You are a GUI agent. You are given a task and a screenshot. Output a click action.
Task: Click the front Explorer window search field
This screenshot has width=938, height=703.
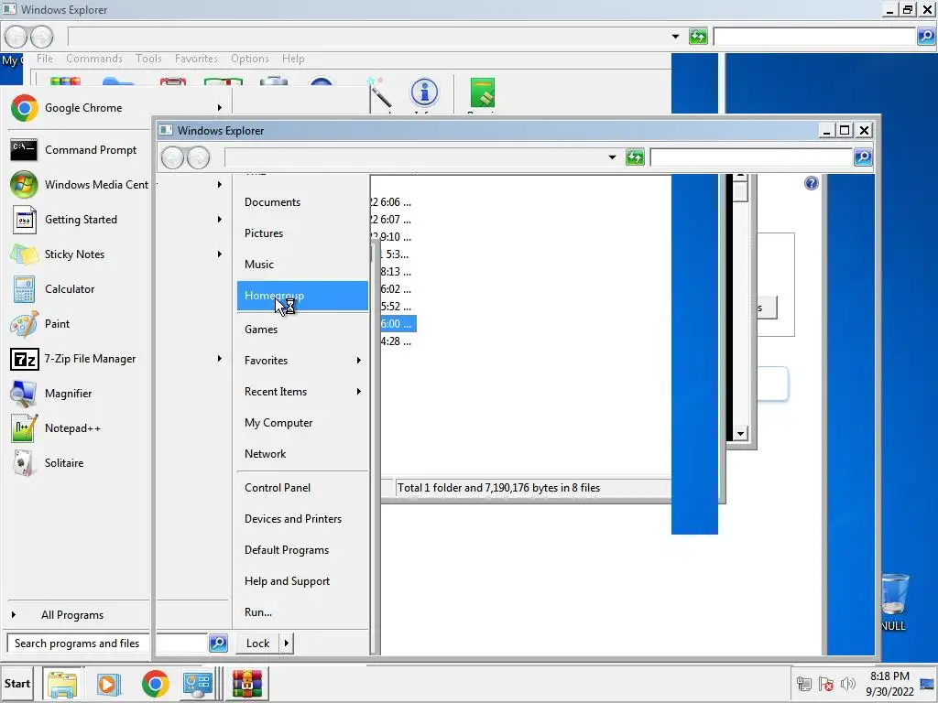tap(751, 157)
